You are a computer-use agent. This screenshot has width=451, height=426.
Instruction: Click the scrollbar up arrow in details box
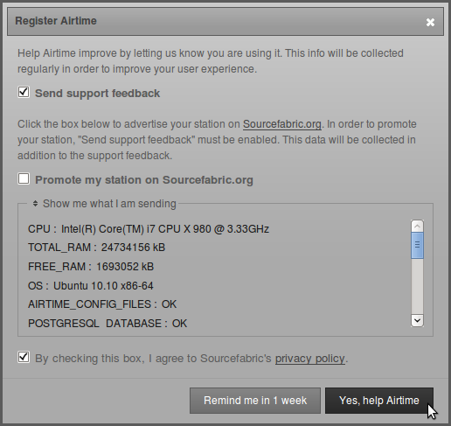tap(417, 226)
